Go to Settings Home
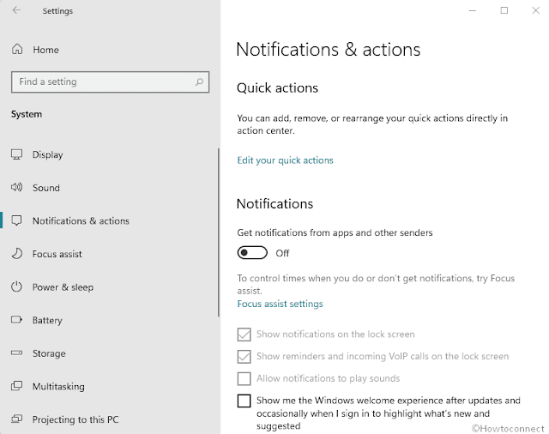The height and width of the screenshot is (434, 549). pos(45,50)
